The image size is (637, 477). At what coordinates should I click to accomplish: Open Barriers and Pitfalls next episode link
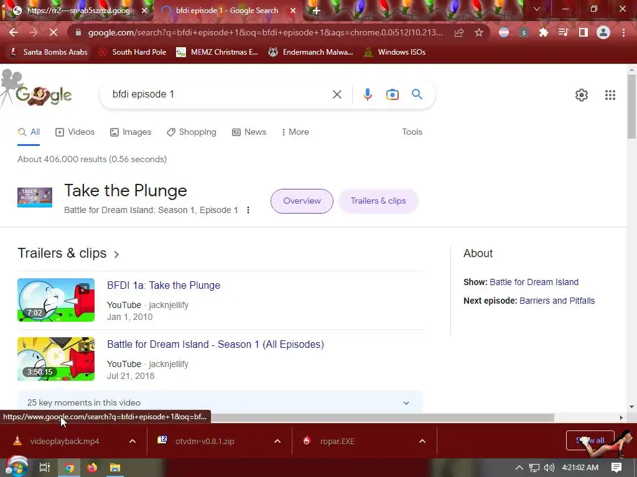pos(557,301)
